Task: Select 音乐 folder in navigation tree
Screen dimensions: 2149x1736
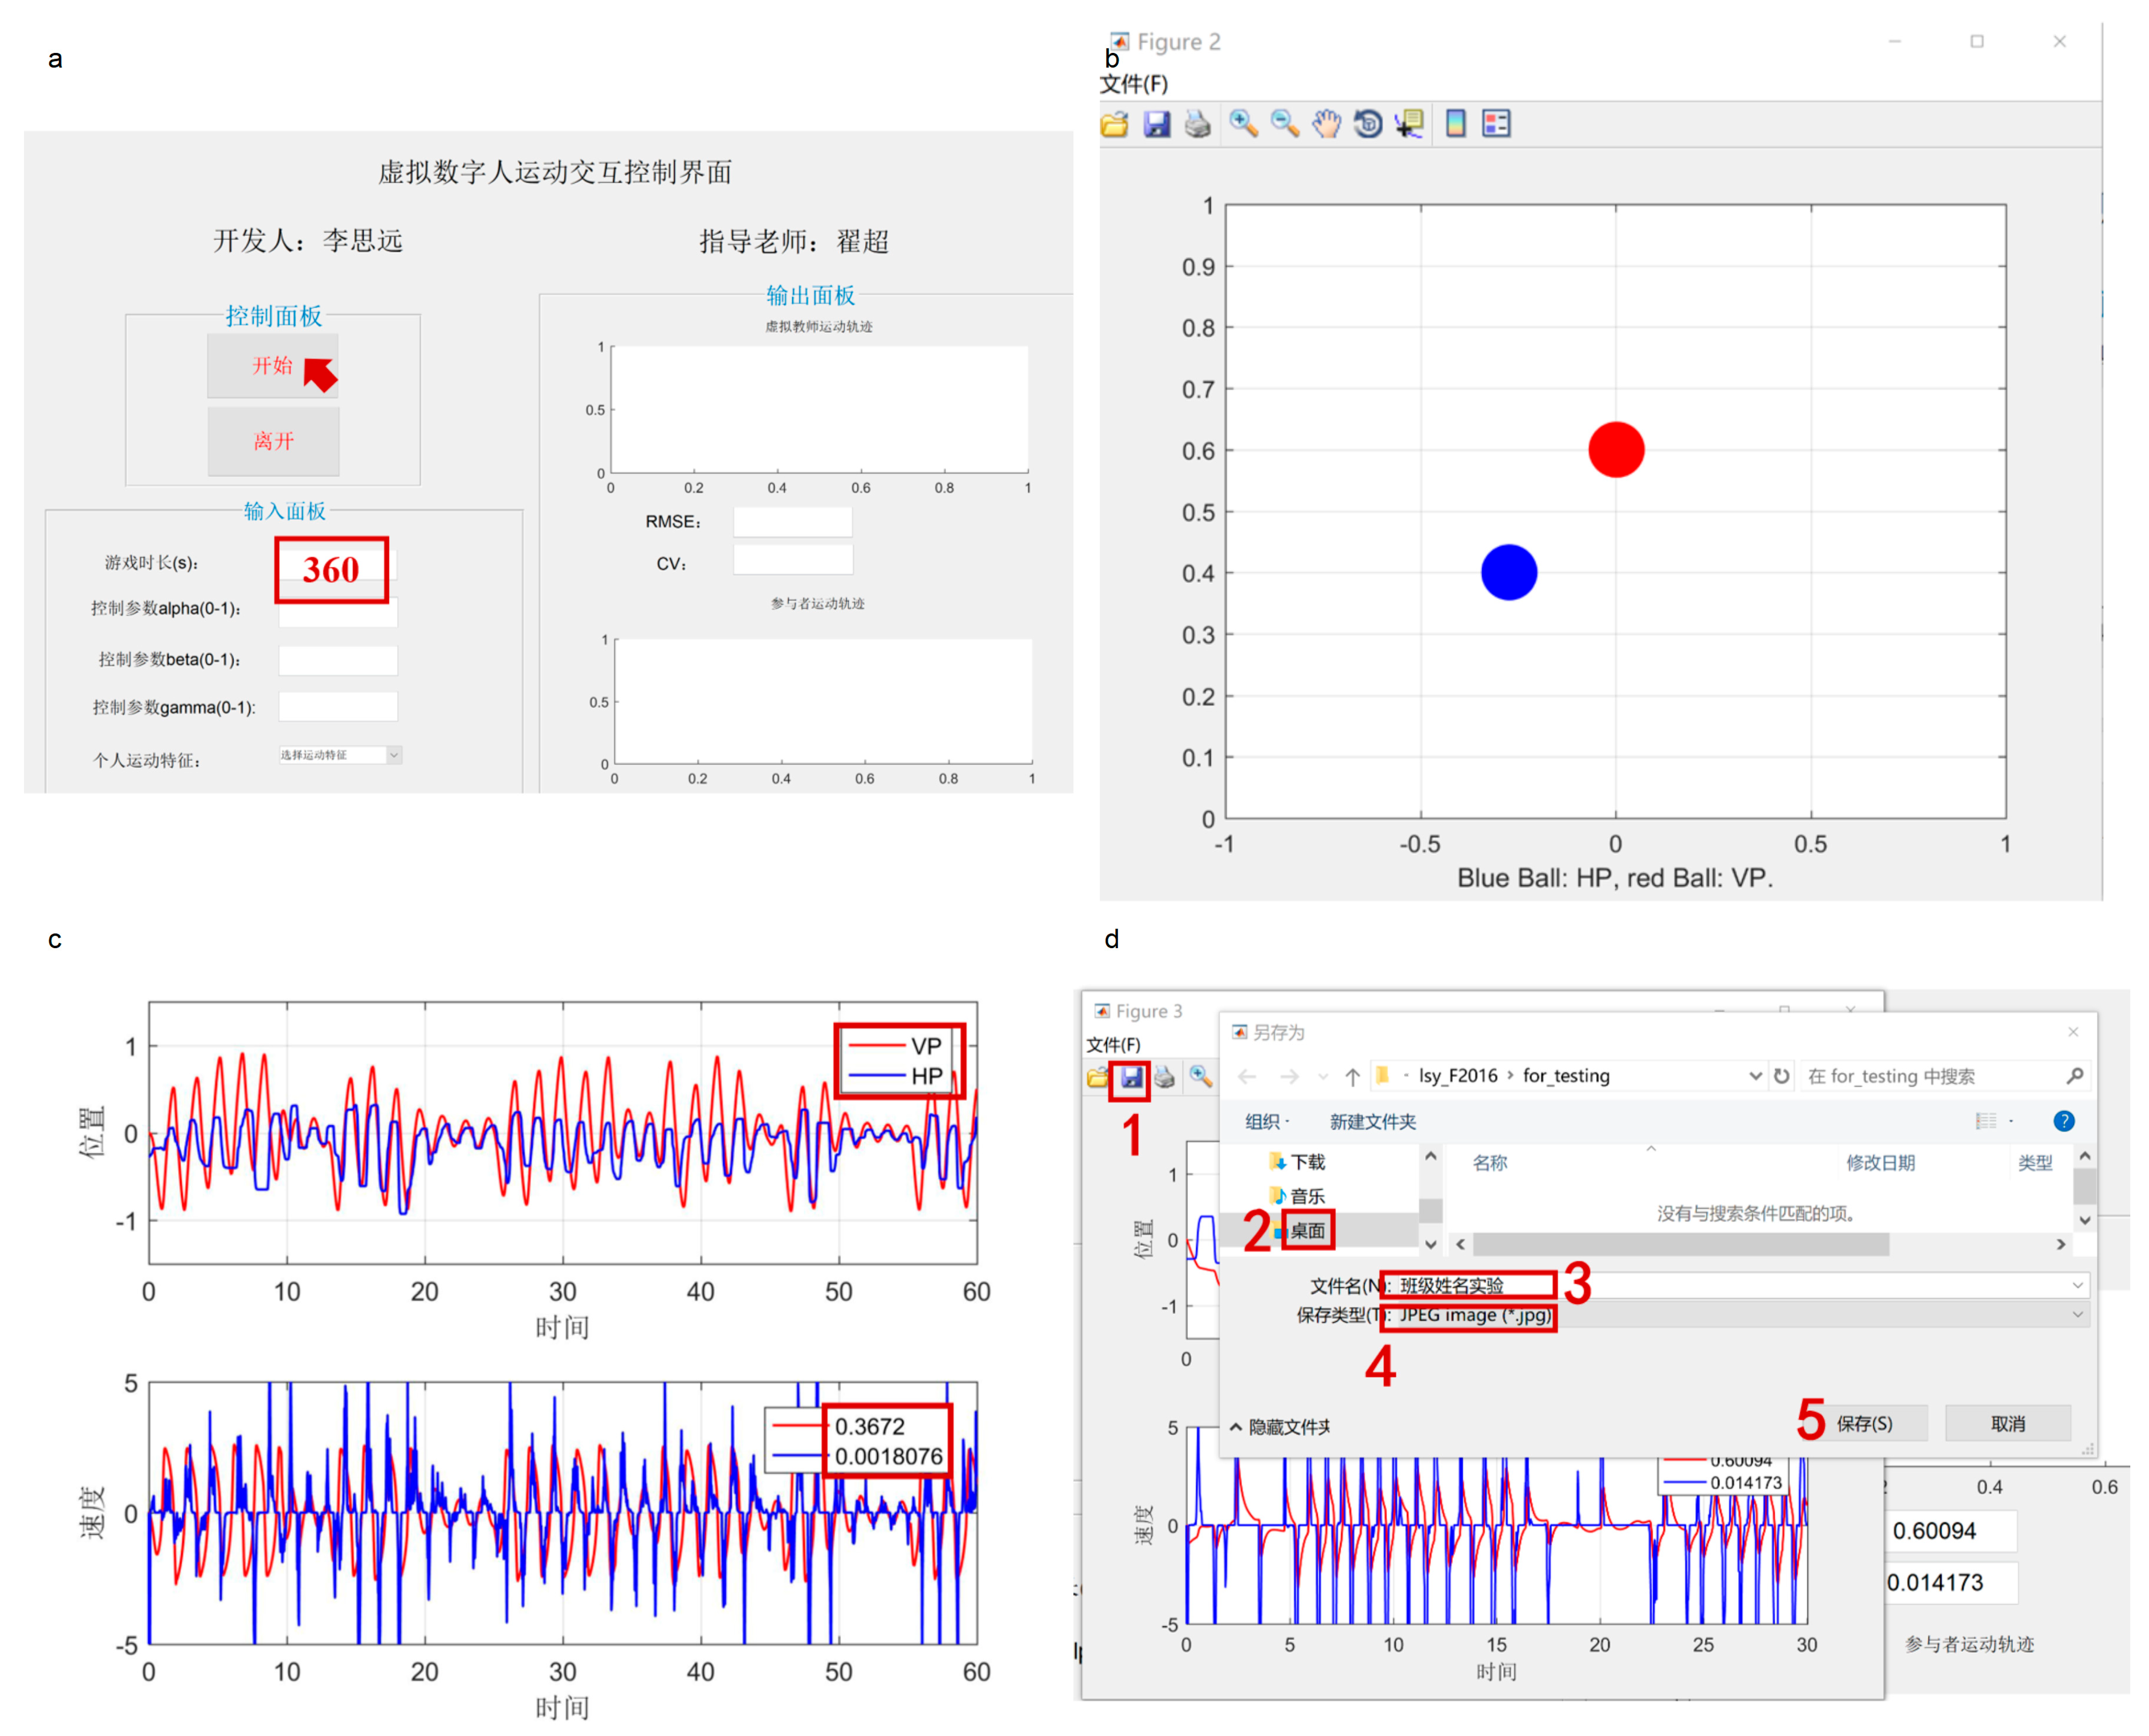Action: (x=1298, y=1196)
